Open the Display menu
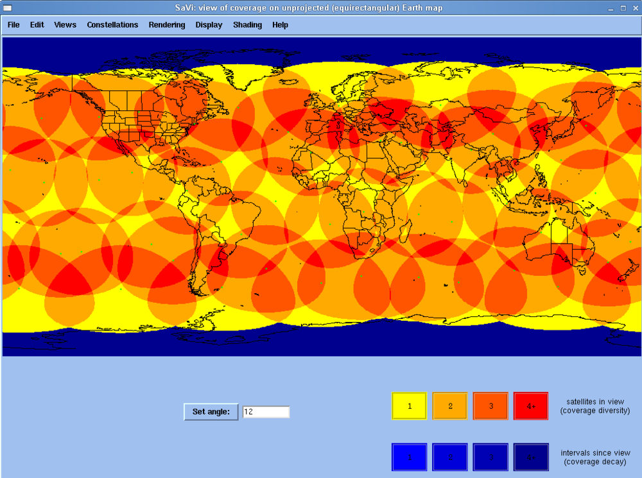642x478 pixels. (209, 25)
